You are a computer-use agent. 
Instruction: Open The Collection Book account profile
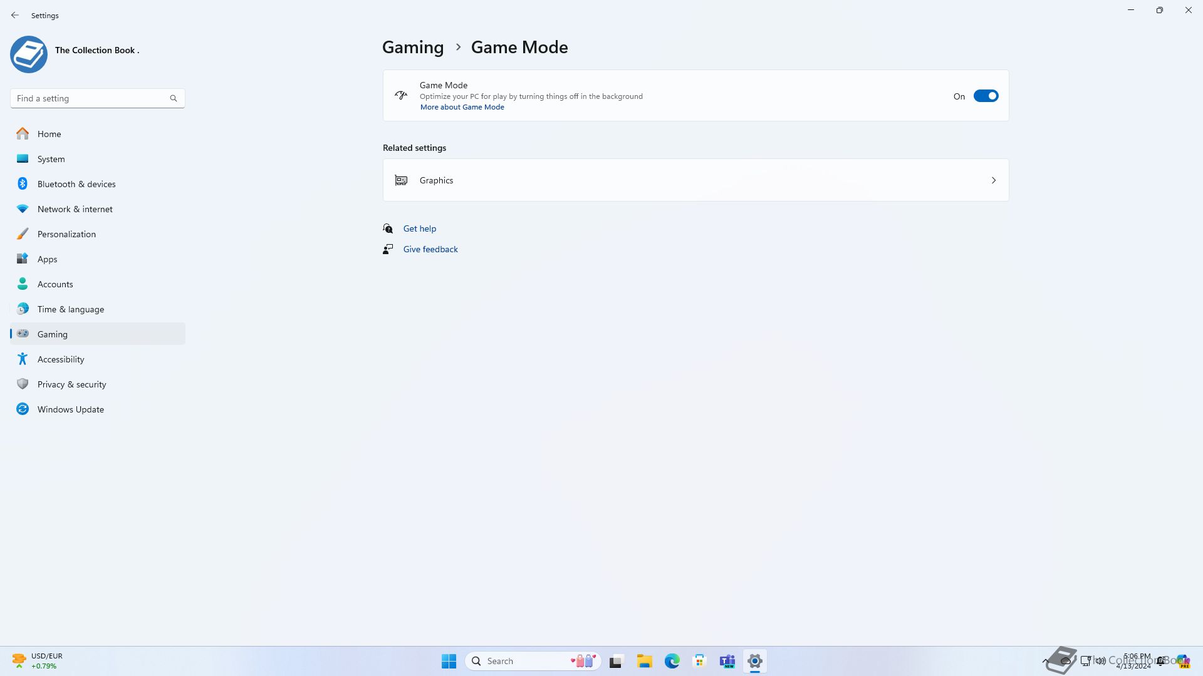pos(75,54)
